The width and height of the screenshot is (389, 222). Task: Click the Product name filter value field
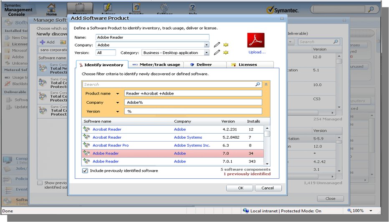tap(193, 94)
